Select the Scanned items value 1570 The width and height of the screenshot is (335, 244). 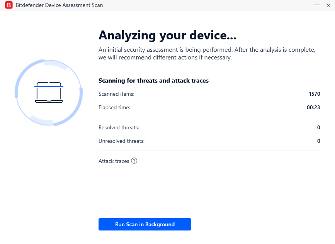click(314, 94)
